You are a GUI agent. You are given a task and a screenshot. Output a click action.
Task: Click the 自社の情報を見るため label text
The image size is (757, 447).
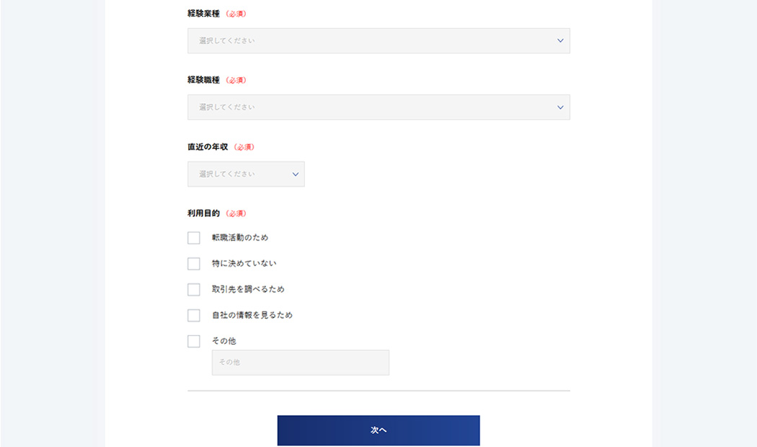click(252, 316)
